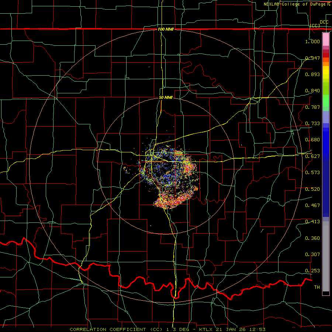Click the pink segment atop the color bar
Image resolution: width=332 pixels, height=332 pixels.
(326, 39)
